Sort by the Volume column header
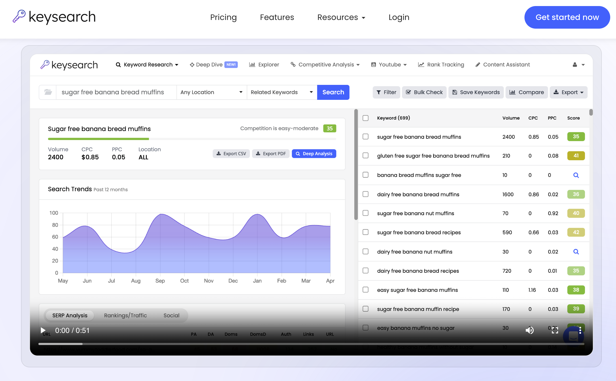 (511, 118)
